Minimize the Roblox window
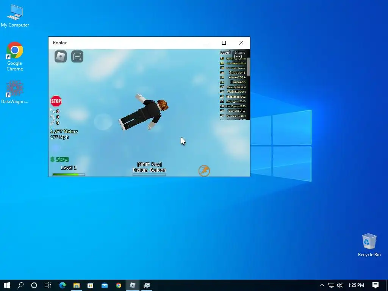This screenshot has height=291, width=388. pos(207,43)
